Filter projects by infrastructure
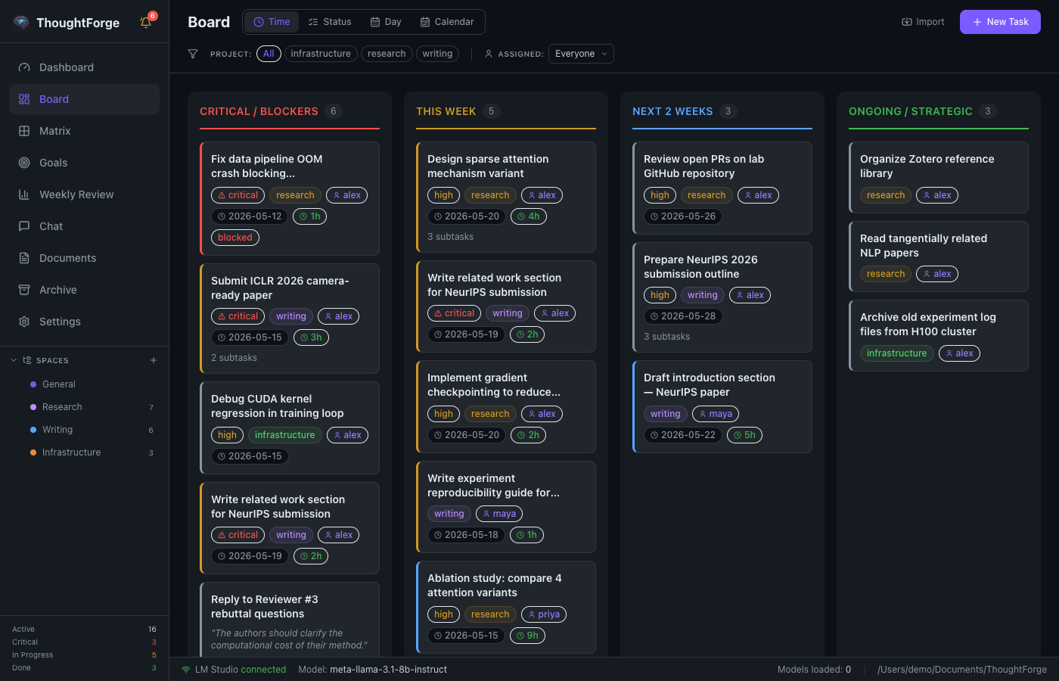Viewport: 1059px width, 681px height. pos(321,54)
